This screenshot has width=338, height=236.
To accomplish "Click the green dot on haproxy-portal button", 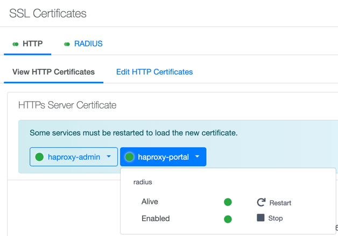I will (x=129, y=157).
